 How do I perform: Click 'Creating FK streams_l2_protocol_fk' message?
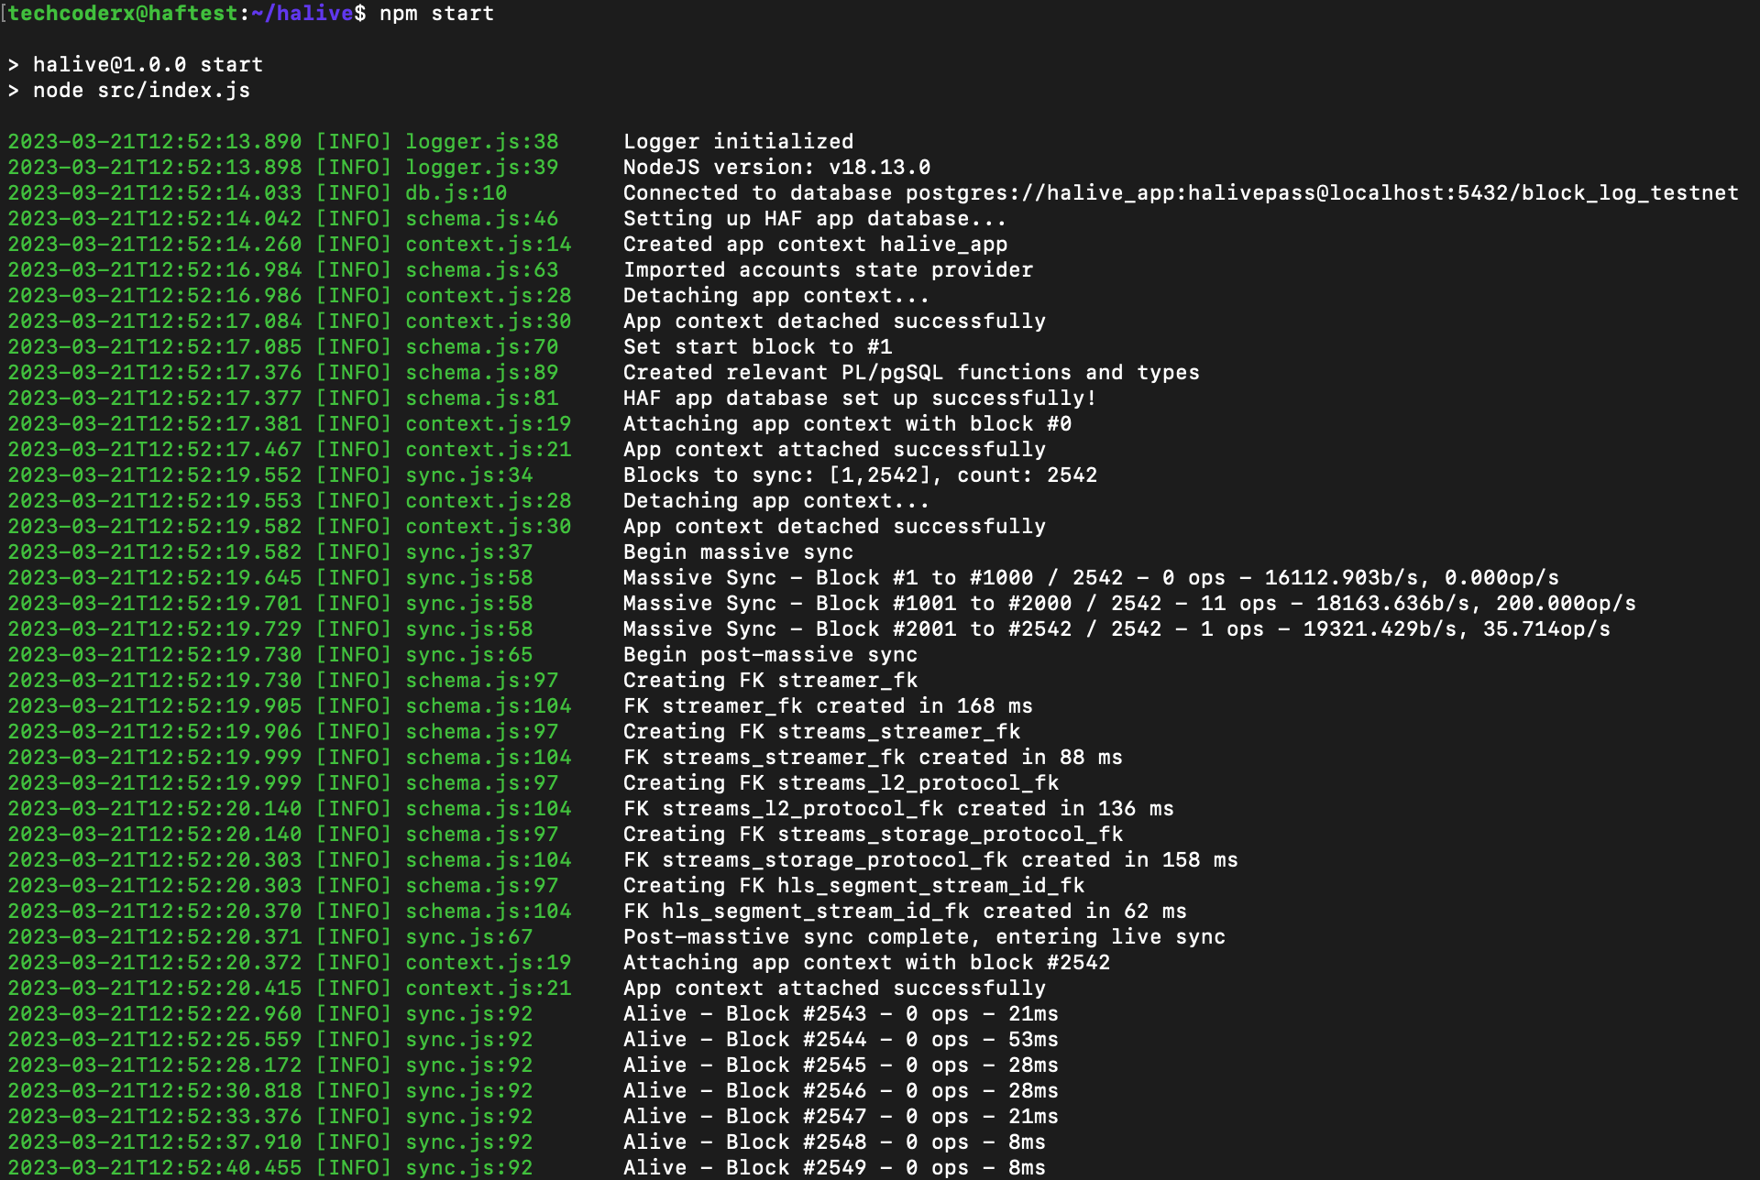pos(841,783)
